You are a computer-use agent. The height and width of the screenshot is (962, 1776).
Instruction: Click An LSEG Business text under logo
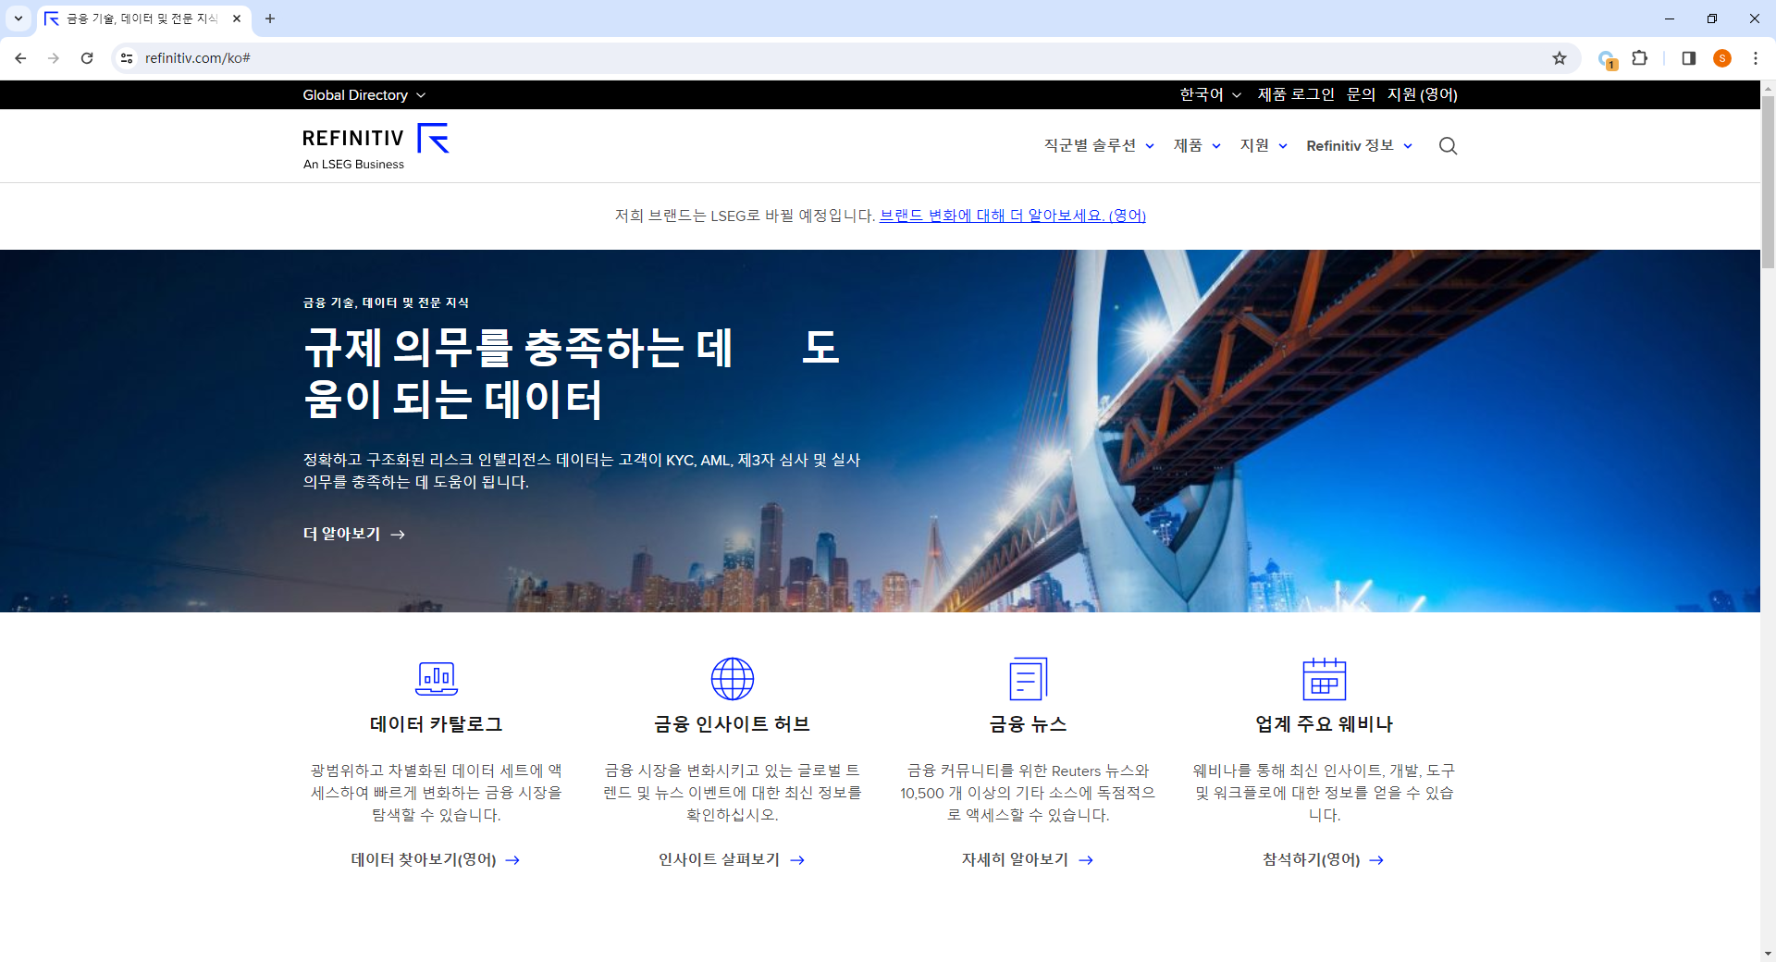coord(353,165)
